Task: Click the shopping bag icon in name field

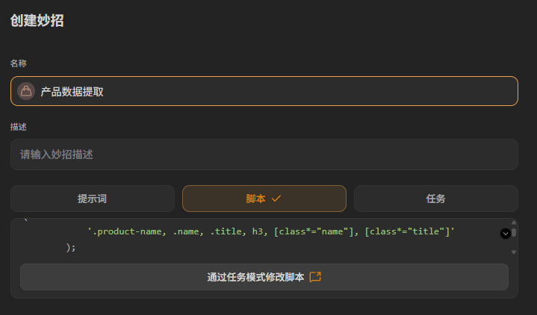Action: [x=26, y=91]
